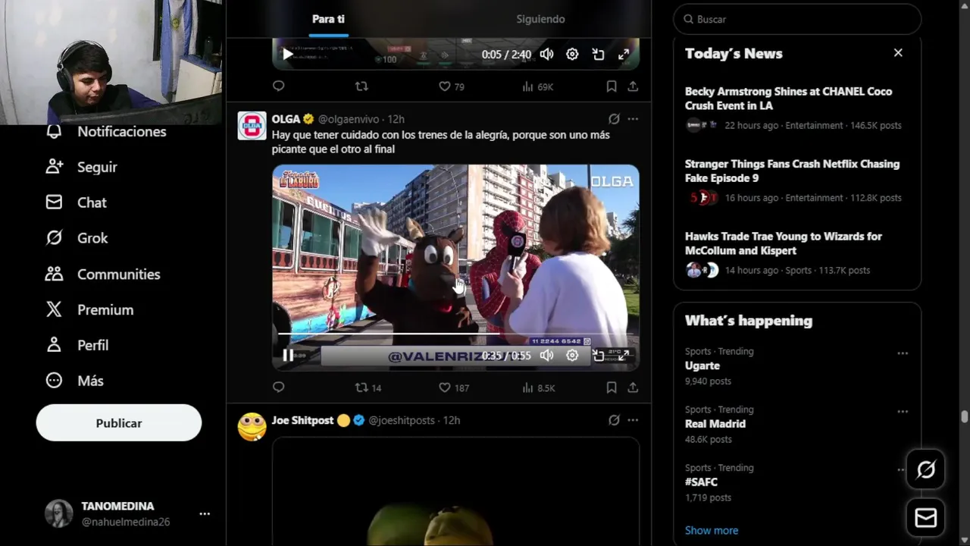Open the floating Grok button

coord(925,470)
